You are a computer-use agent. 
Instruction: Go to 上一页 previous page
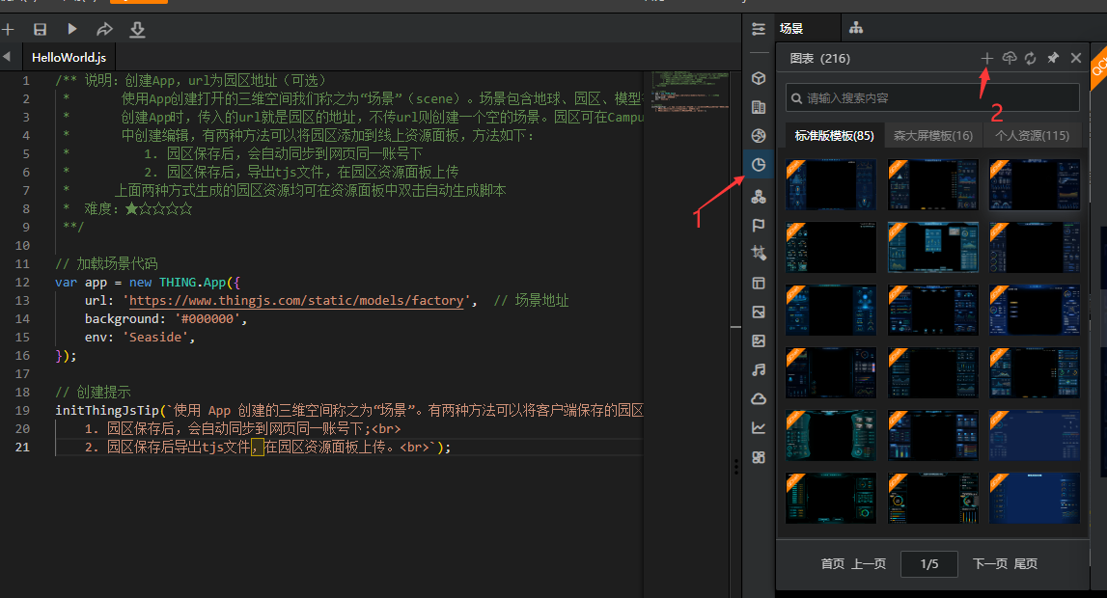click(869, 563)
